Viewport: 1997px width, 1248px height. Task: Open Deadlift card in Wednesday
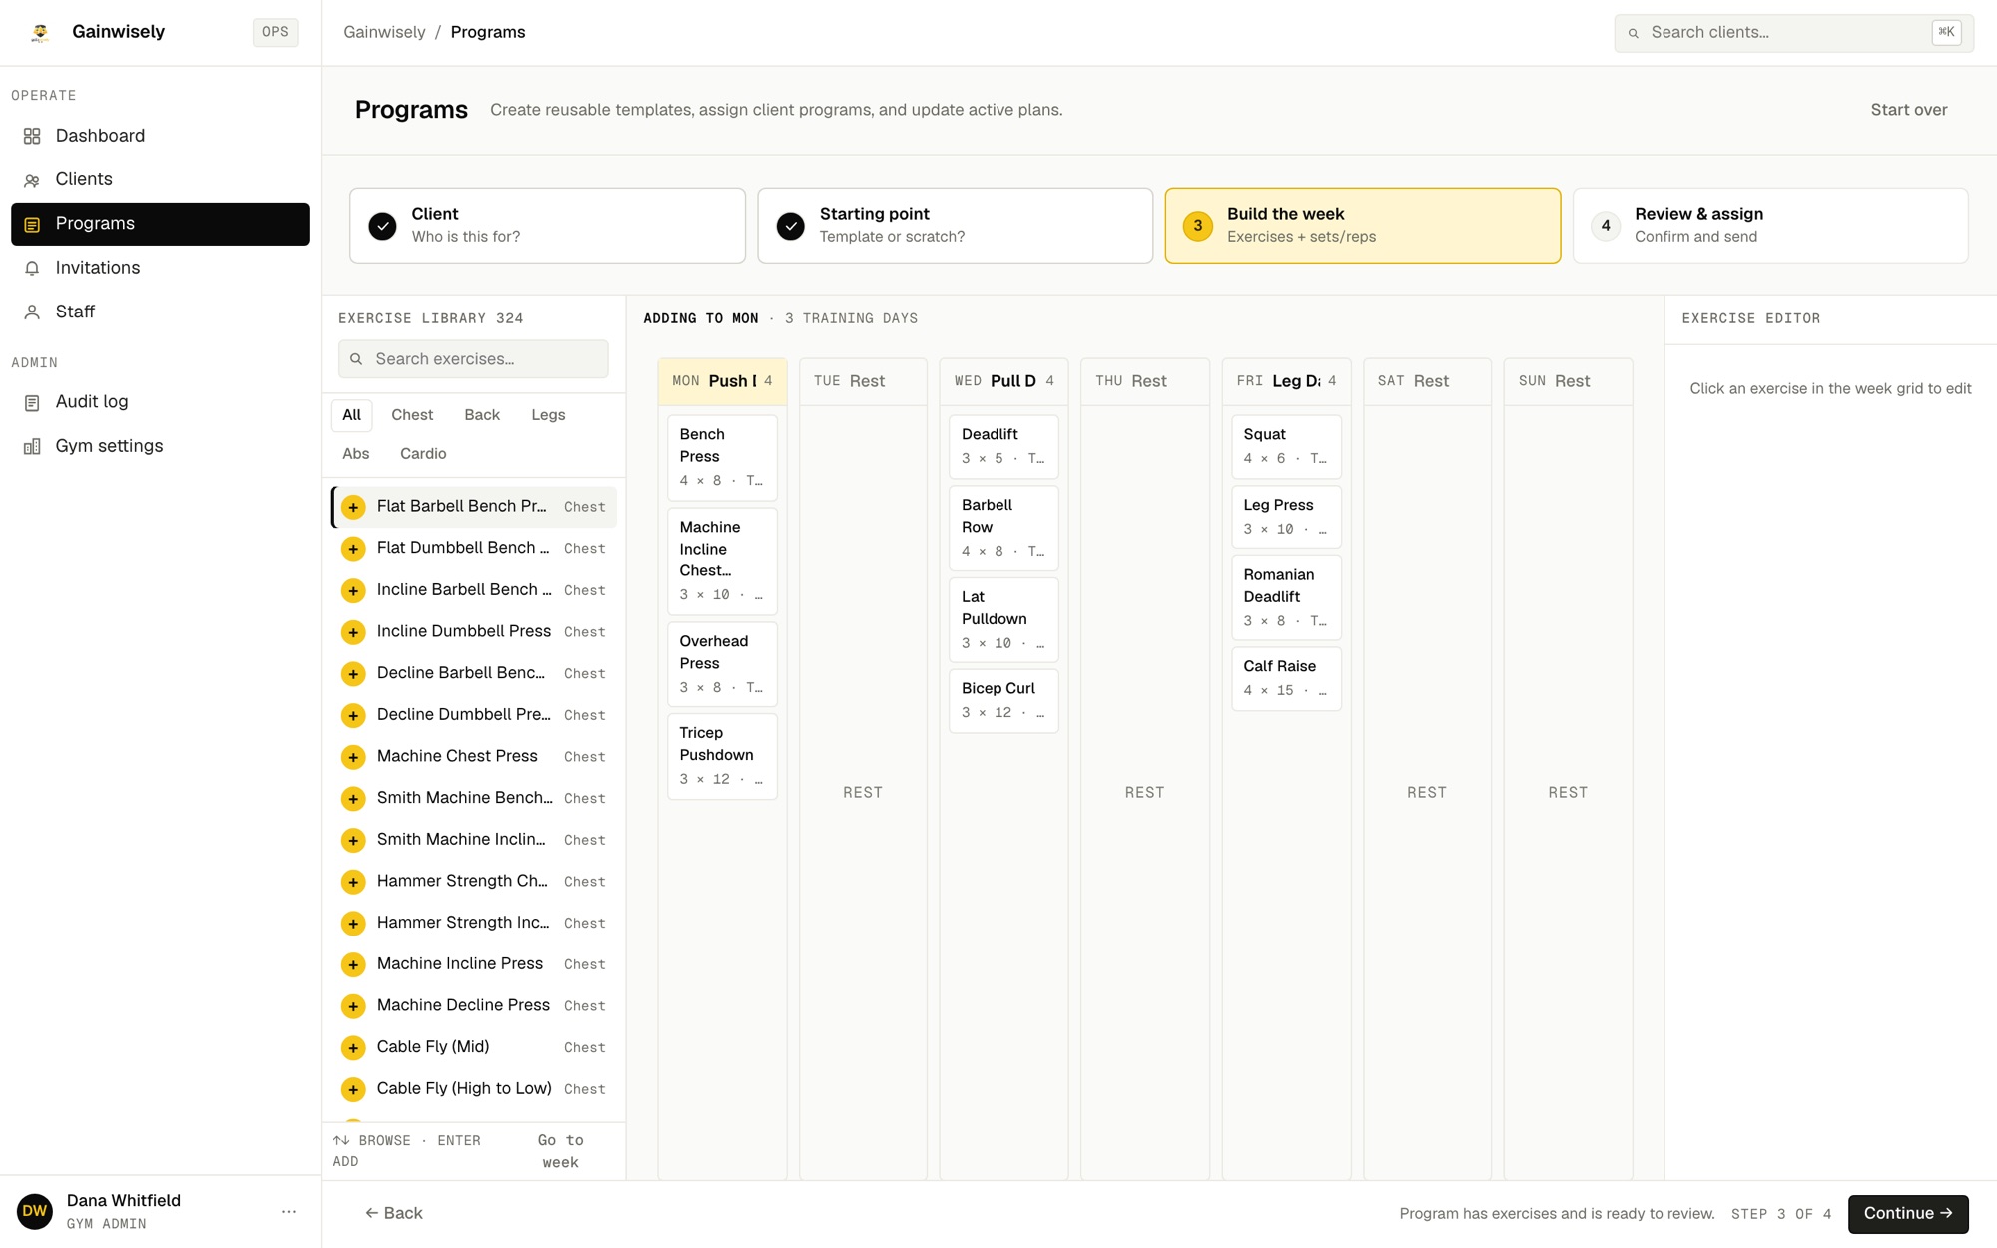point(1003,446)
